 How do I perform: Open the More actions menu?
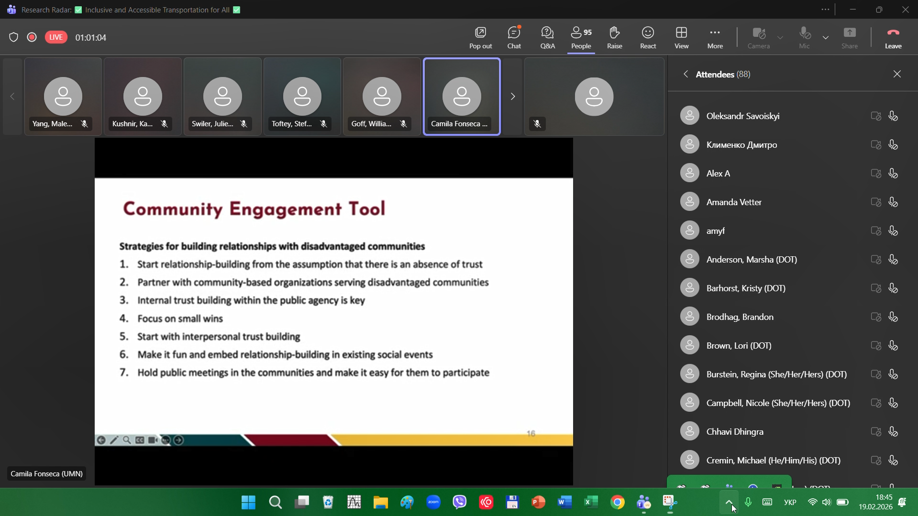click(x=715, y=37)
